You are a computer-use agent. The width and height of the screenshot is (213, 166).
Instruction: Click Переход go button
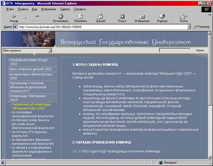[202, 27]
